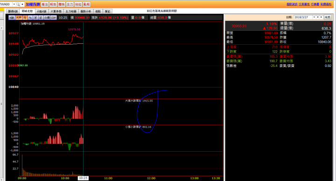The height and width of the screenshot is (181, 336).
Task: Open the 交易屬性 link
Action: coord(304,4)
